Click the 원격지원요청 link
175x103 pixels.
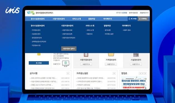pos(133,13)
